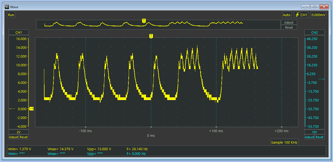Screen dimensions: 333x162
Task: Click the CH1 Vmin= 1.379 V reading
Action: [x=20, y=149]
